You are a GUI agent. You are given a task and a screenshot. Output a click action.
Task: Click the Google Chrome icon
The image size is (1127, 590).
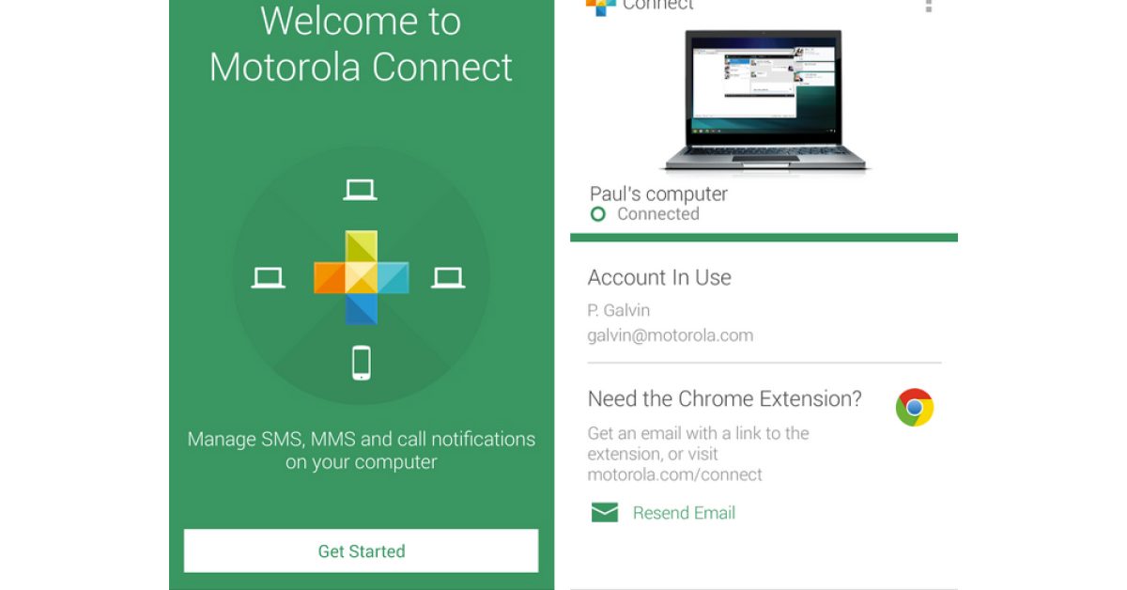point(914,408)
